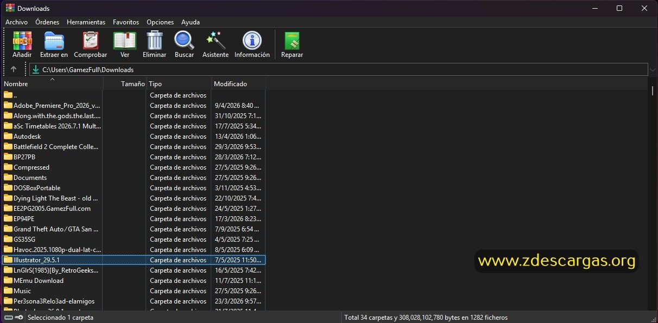
Task: Select the EP94PE folder
Action: [x=134, y=218]
